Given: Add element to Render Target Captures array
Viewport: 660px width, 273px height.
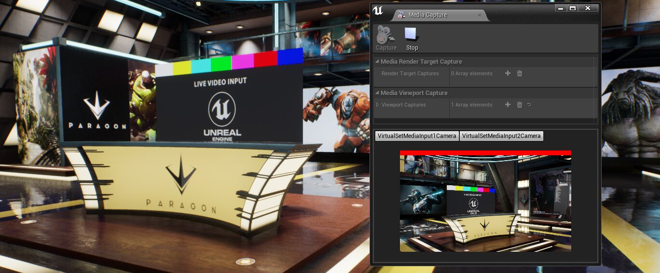Looking at the screenshot, I should [508, 73].
